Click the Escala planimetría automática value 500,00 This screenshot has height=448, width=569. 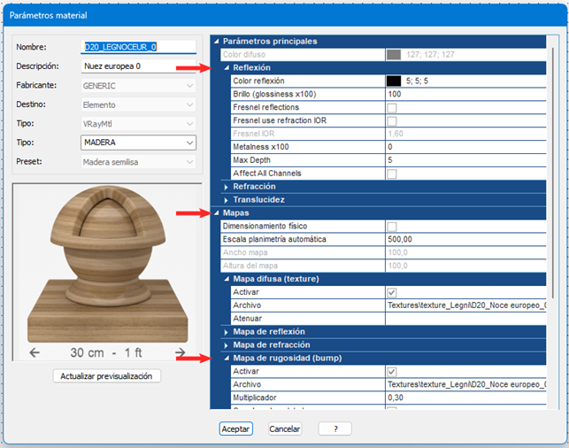tap(466, 239)
